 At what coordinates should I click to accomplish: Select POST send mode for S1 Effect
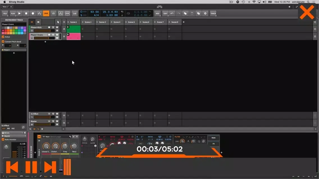click(x=13, y=129)
